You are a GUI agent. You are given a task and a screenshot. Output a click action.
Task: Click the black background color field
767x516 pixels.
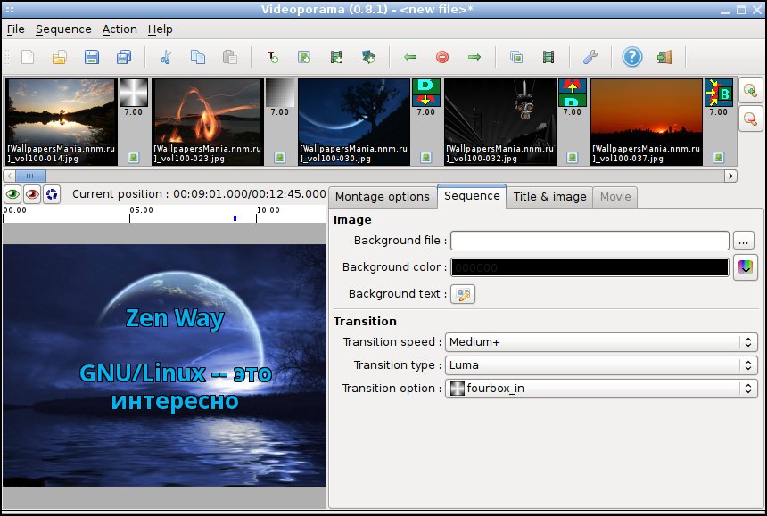pyautogui.click(x=590, y=267)
